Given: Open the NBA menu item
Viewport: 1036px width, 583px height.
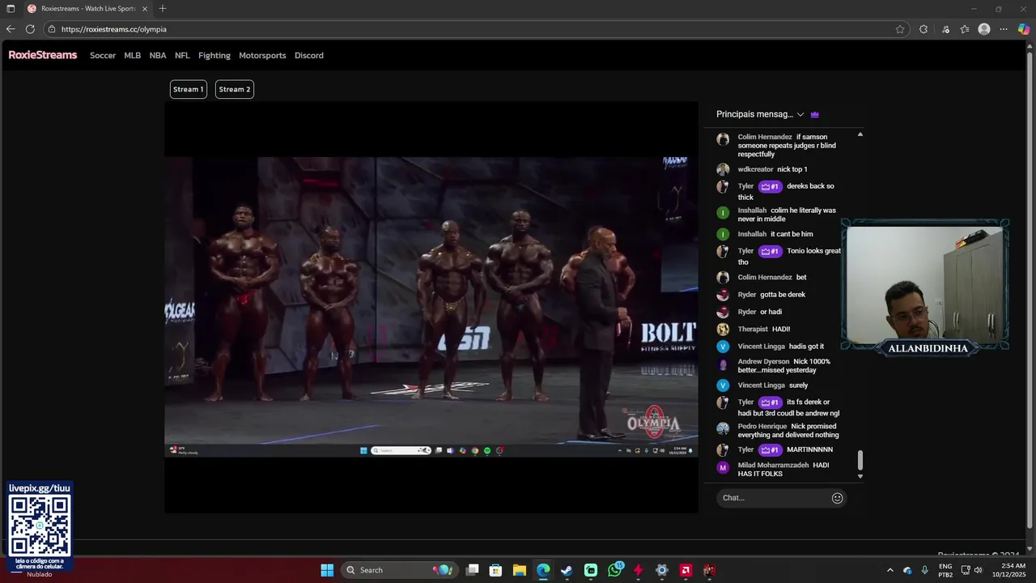Looking at the screenshot, I should [158, 56].
